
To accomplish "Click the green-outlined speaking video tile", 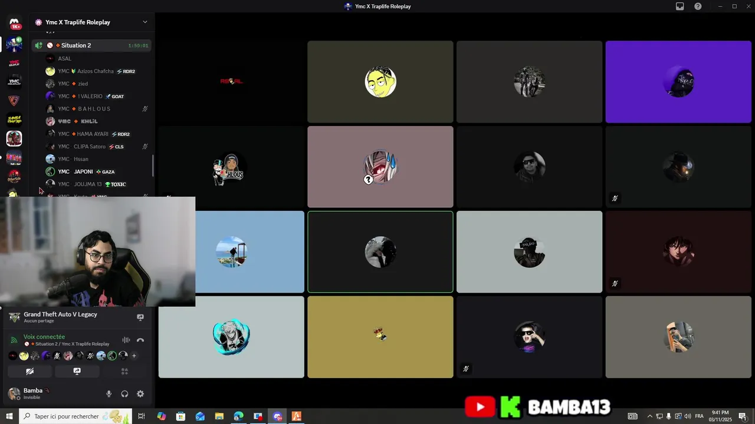I will [x=380, y=252].
